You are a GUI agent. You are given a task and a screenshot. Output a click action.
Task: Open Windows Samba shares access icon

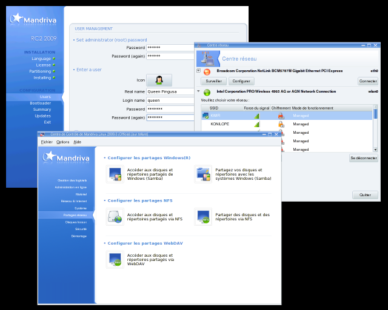[115, 174]
